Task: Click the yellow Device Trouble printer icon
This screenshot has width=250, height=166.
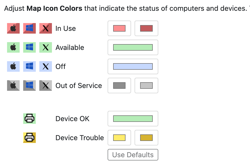Action: point(29,138)
